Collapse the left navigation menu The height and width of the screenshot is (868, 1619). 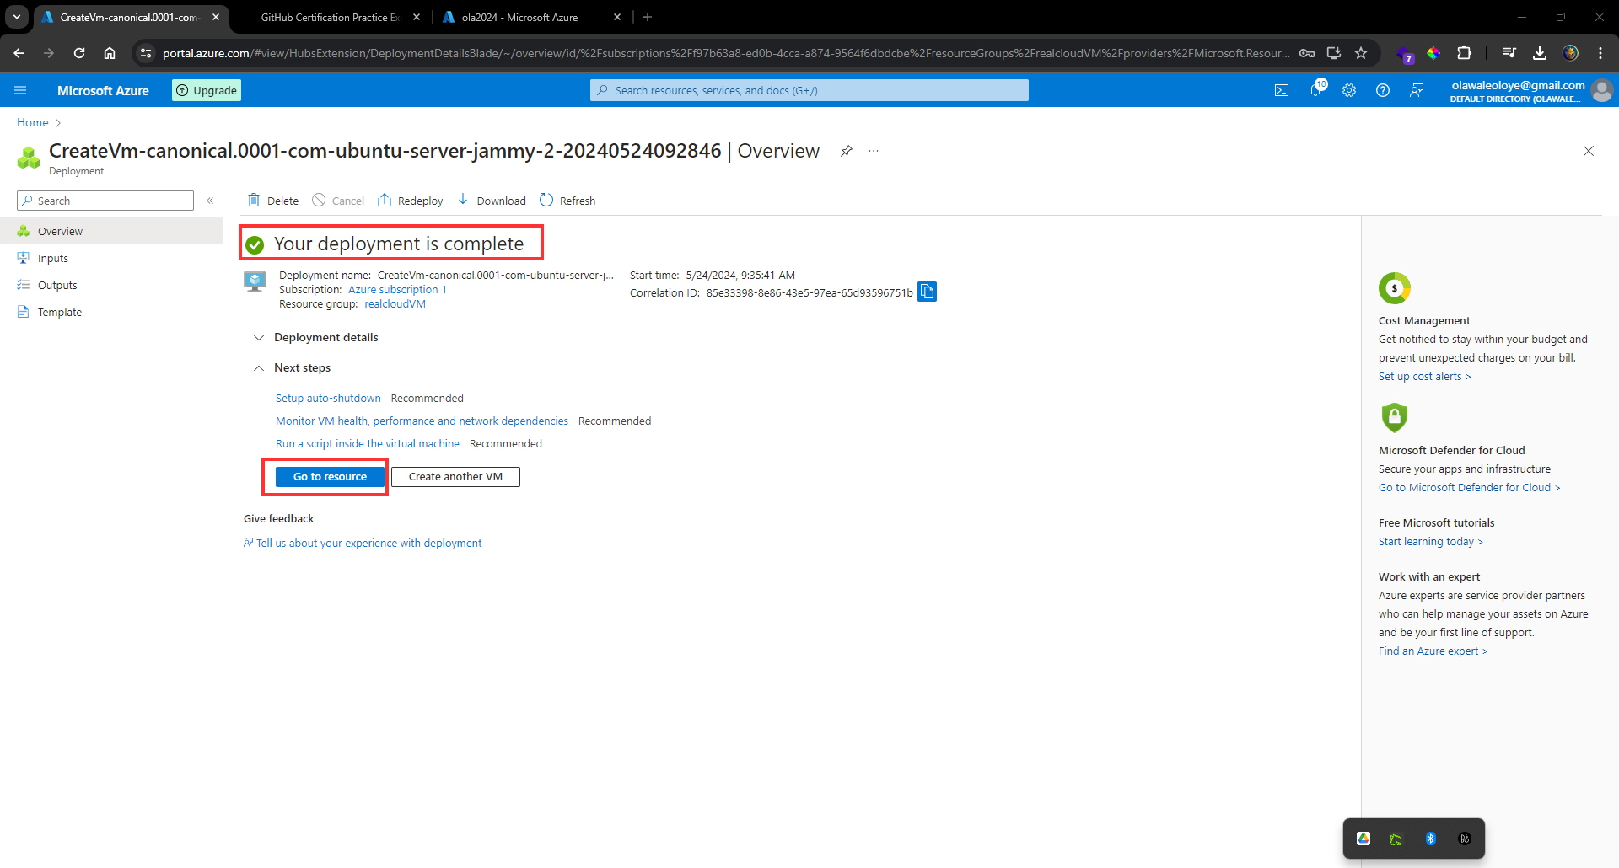pyautogui.click(x=210, y=201)
